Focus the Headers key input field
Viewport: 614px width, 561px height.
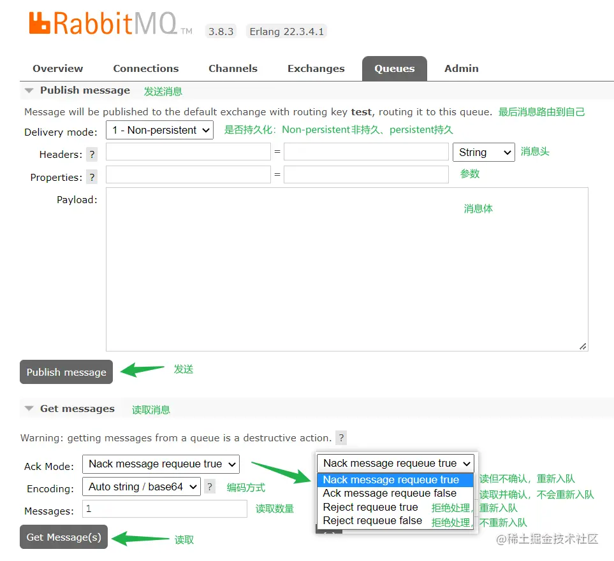[x=188, y=152]
